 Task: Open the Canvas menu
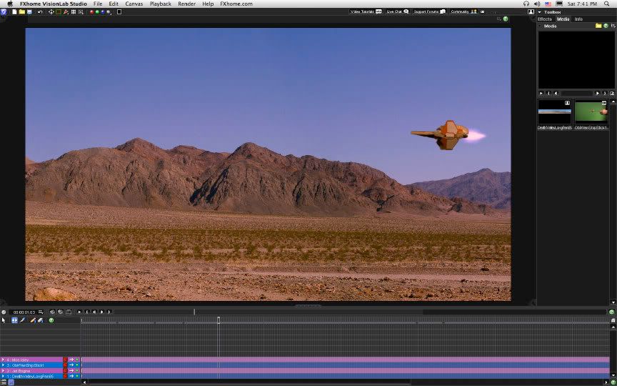134,4
